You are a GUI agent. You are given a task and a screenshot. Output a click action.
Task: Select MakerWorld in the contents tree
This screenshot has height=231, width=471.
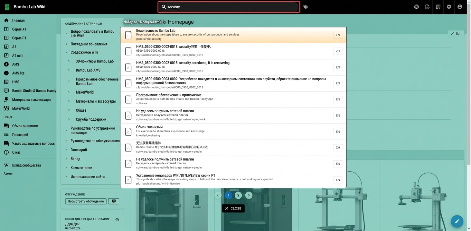pyautogui.click(x=85, y=92)
